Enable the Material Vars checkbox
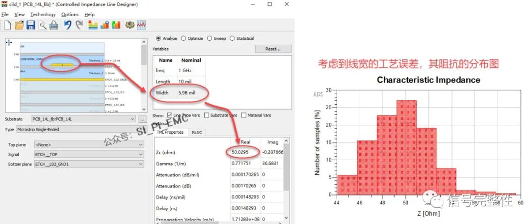 coord(244,115)
